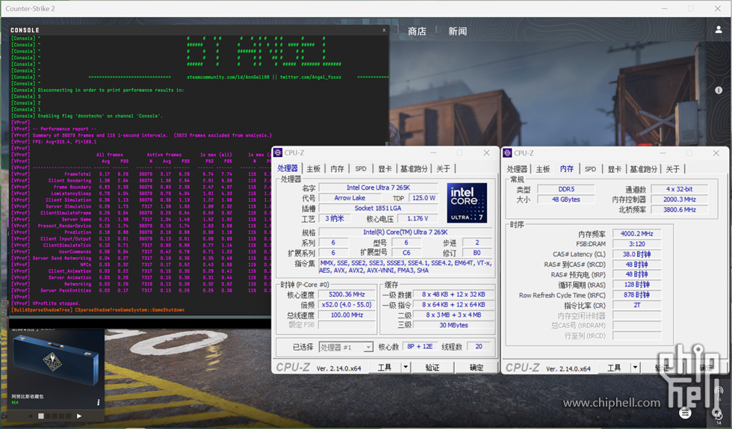The width and height of the screenshot is (732, 429).
Task: Click the 4000.2 MHz memory frequency value
Action: click(x=636, y=234)
